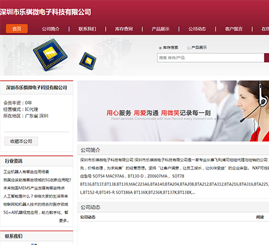This screenshot has width=269, height=245.
Task: Click the customer service banner image
Action: pos(173,111)
